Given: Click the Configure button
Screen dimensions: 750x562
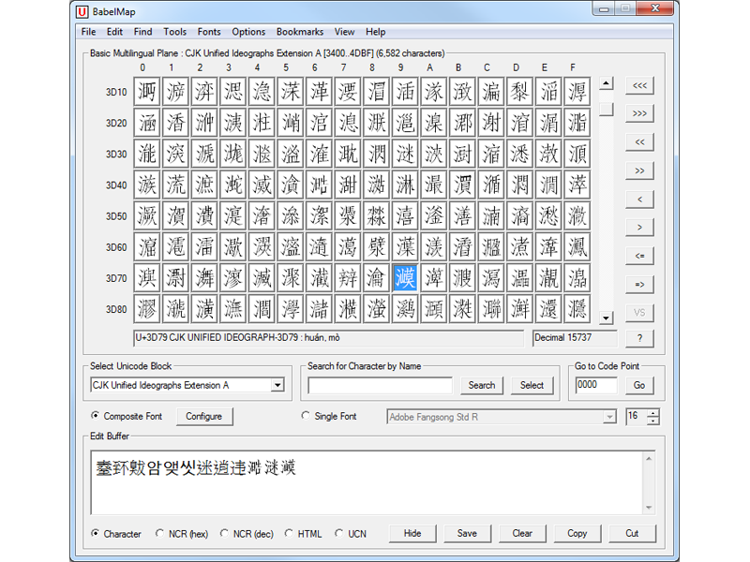Looking at the screenshot, I should coord(203,417).
